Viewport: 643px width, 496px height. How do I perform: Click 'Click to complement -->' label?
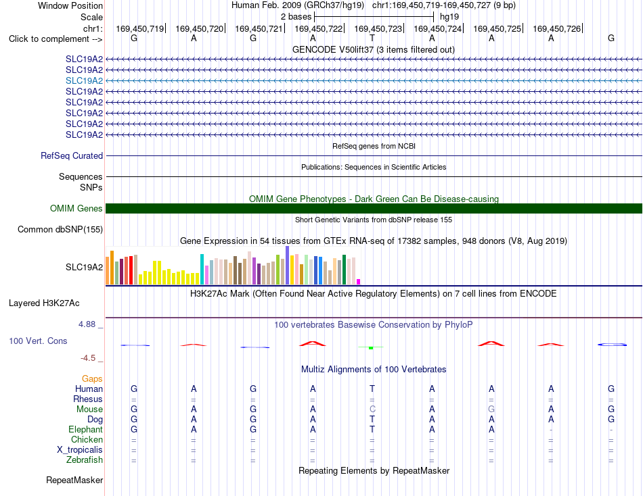(56, 39)
